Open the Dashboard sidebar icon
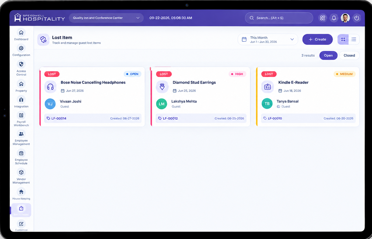The width and height of the screenshot is (372, 239). [21, 33]
